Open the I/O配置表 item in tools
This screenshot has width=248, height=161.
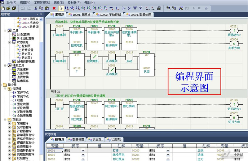click(23, 35)
